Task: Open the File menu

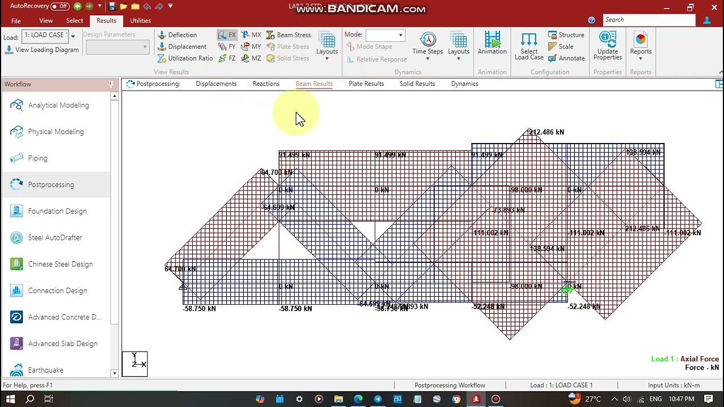Action: 16,21
